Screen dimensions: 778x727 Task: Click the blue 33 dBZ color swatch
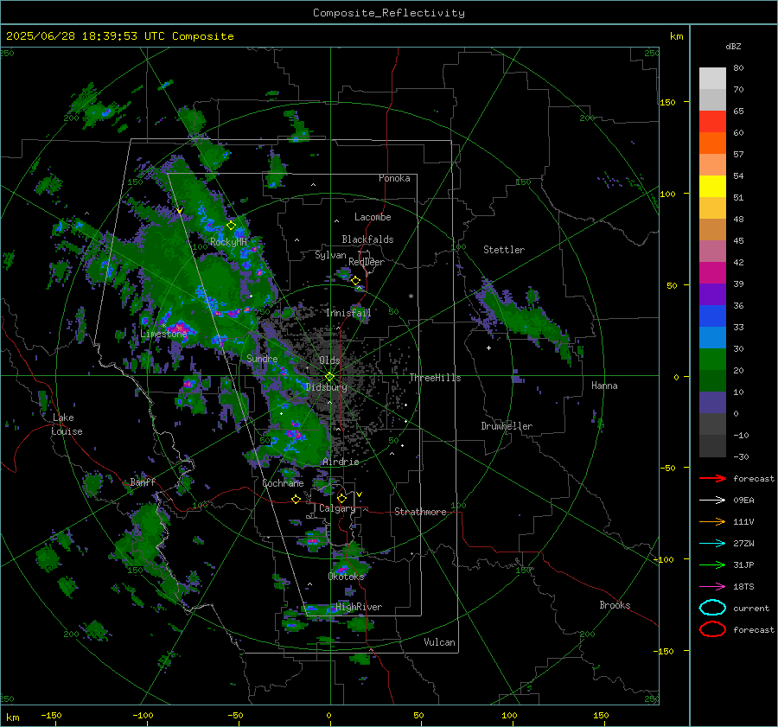712,316
